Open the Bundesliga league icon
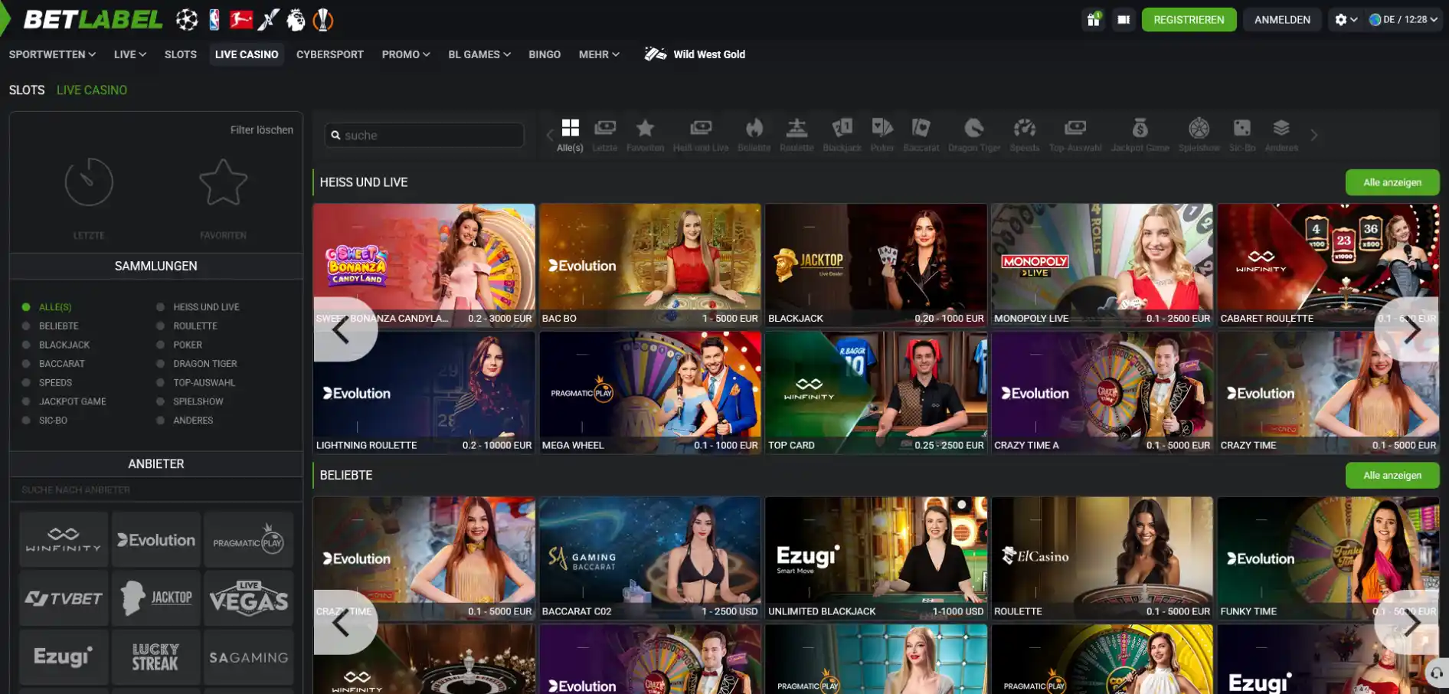The image size is (1449, 694). (x=241, y=19)
